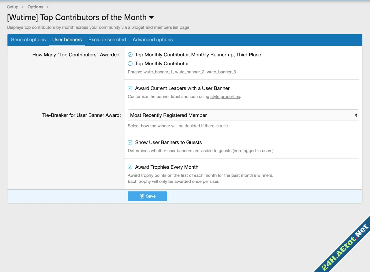Open the Advanced options tab
Image resolution: width=370 pixels, height=272 pixels.
tap(152, 40)
